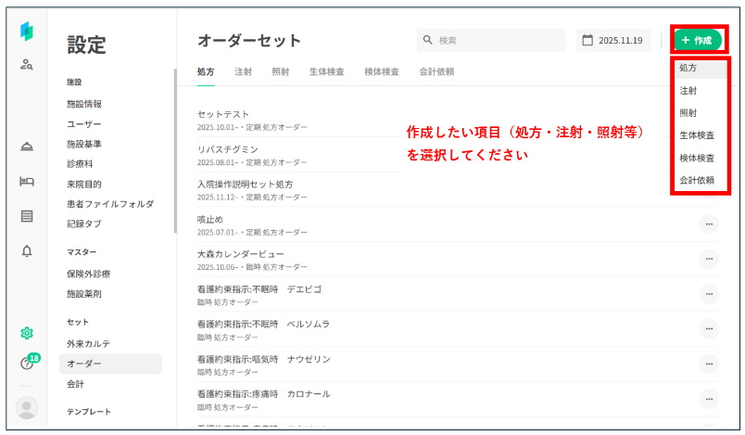Image resolution: width=745 pixels, height=435 pixels.
Task: Open 施設基準 in settings menu
Action: [84, 144]
